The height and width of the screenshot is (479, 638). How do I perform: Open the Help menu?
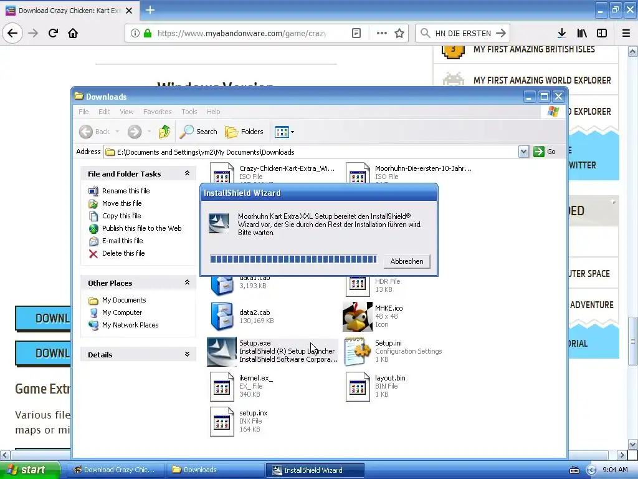click(213, 112)
